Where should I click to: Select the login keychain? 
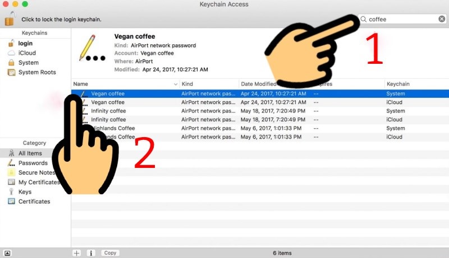coord(25,44)
